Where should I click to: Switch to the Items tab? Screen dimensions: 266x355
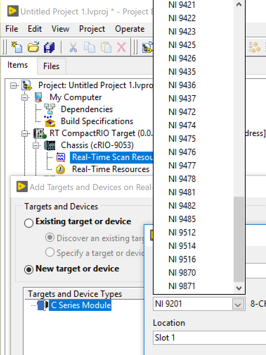(x=18, y=65)
